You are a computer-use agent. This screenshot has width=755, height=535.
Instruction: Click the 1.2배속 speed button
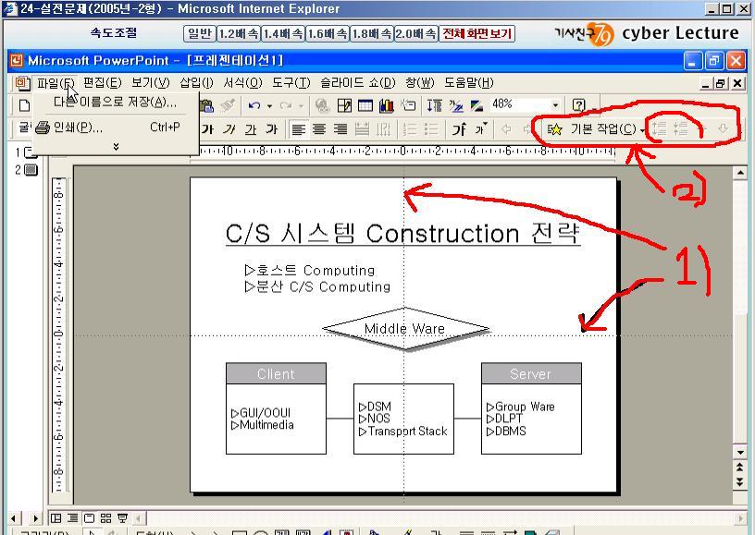coord(239,33)
